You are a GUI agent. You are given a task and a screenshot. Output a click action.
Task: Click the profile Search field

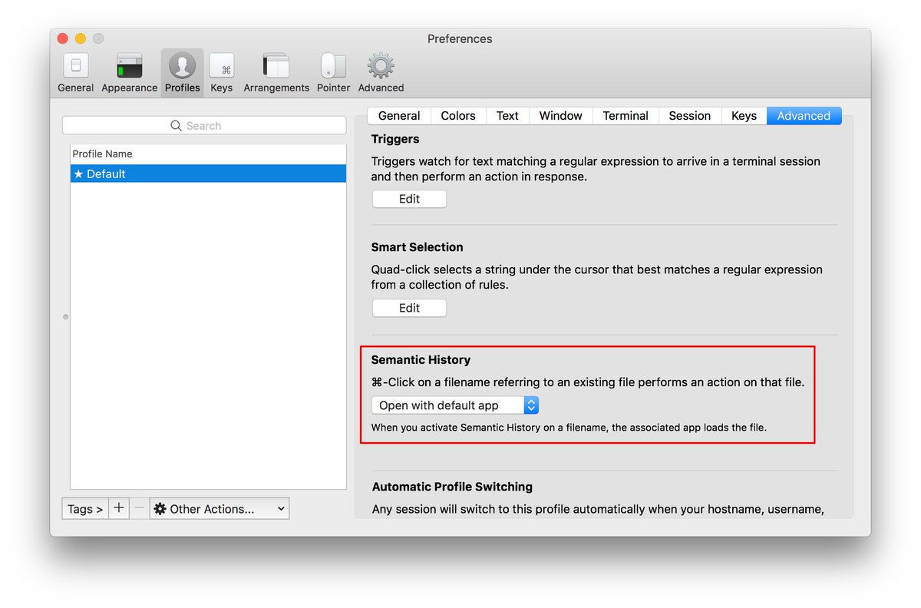[204, 126]
